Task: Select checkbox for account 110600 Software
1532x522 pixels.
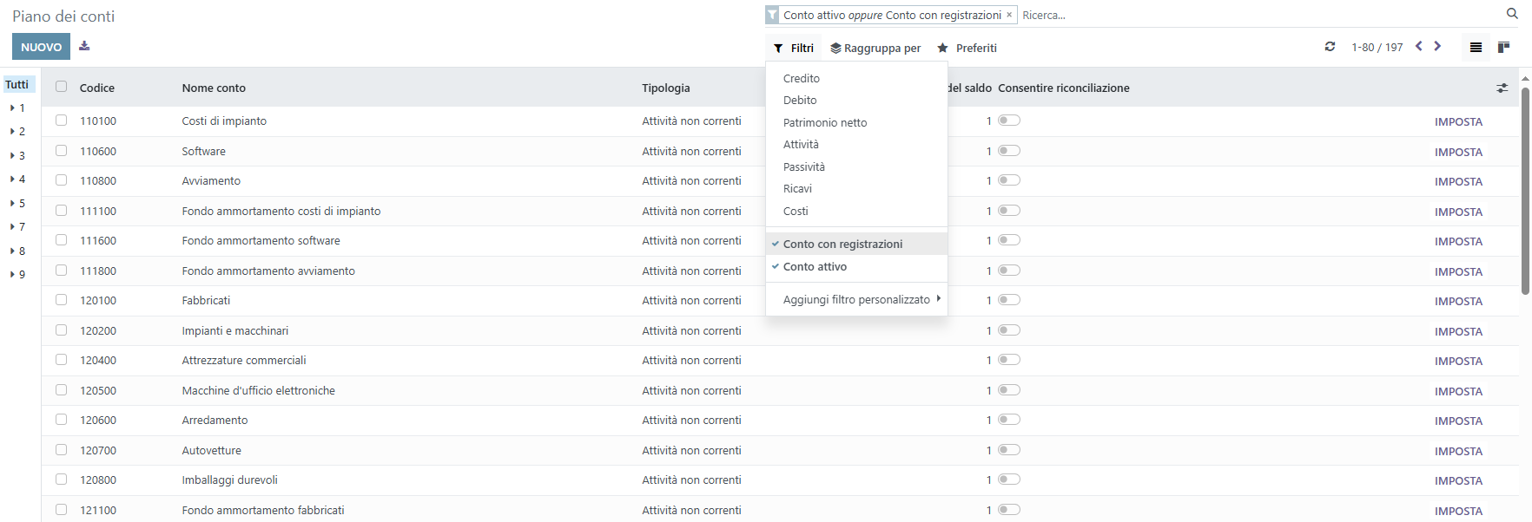Action: click(x=61, y=151)
